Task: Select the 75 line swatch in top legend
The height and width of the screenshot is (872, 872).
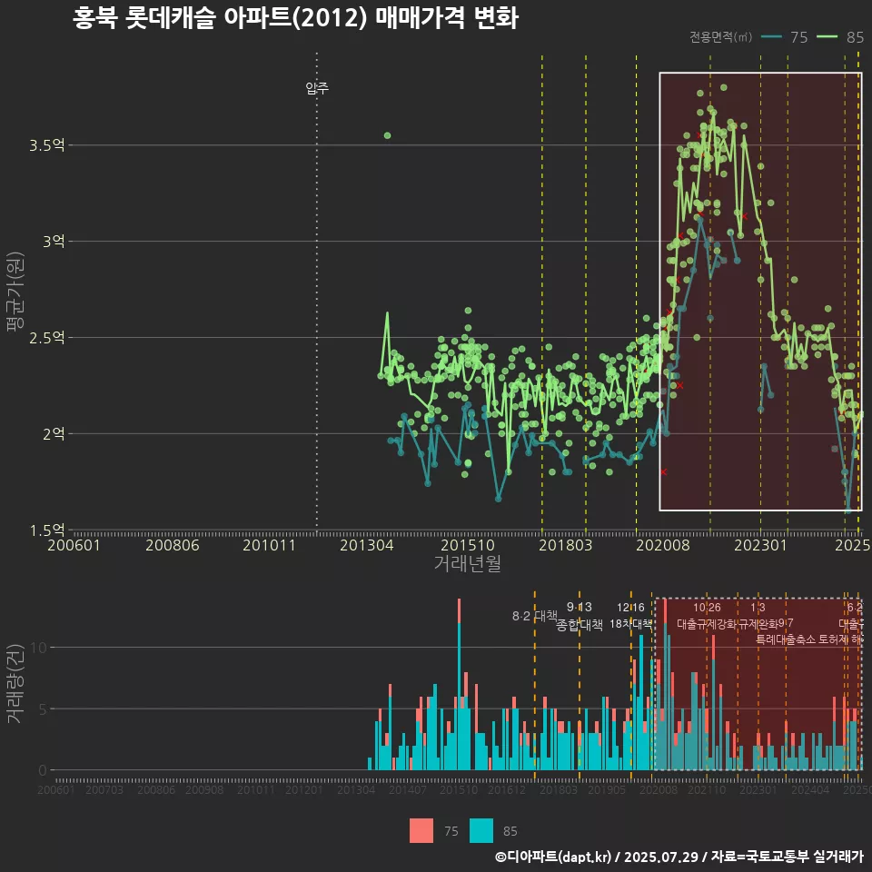Action: [x=771, y=36]
